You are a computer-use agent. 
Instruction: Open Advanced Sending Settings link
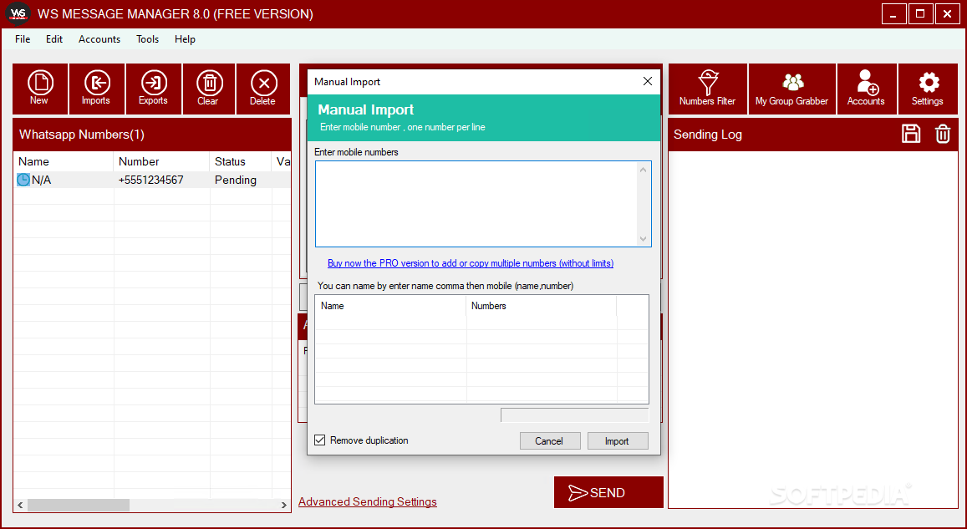(368, 502)
